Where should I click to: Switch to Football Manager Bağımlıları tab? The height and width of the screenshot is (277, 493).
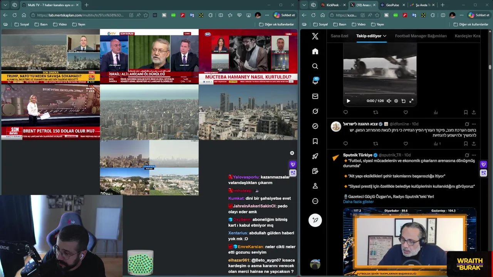(421, 36)
